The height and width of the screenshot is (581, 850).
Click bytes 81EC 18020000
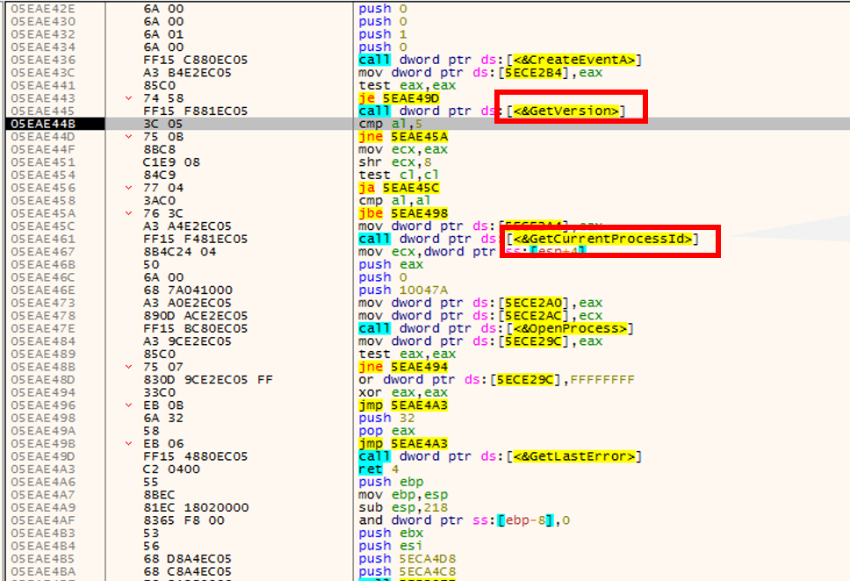coord(196,508)
